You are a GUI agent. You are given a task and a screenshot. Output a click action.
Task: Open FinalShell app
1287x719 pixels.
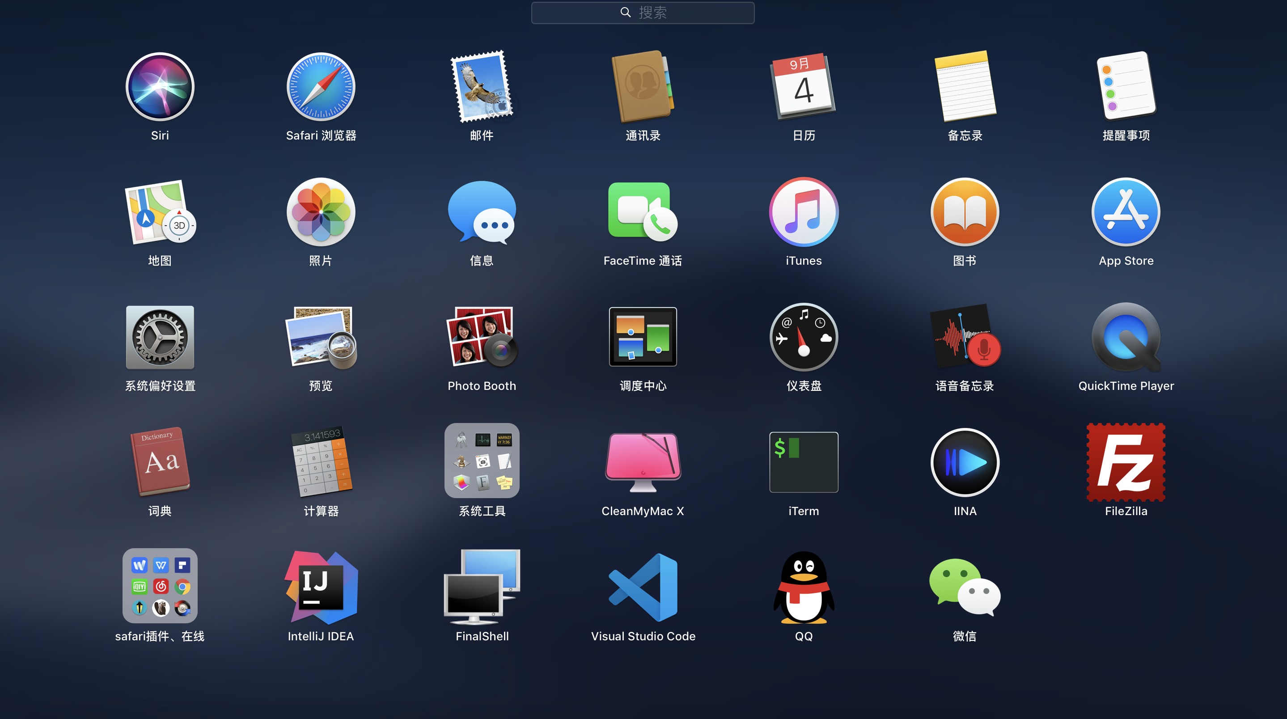(482, 588)
